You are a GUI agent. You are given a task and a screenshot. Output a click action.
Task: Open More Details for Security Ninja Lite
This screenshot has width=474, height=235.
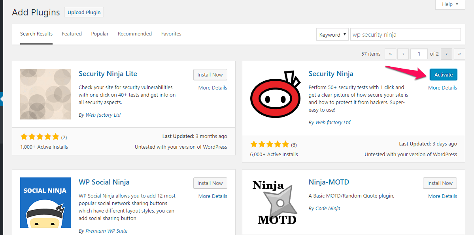[x=213, y=88]
